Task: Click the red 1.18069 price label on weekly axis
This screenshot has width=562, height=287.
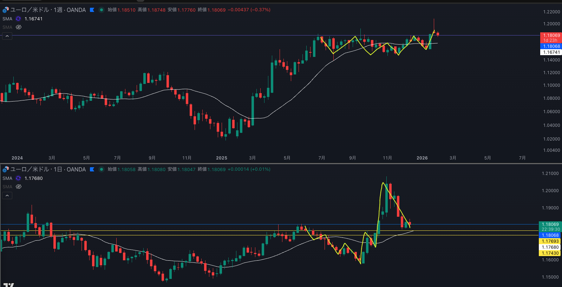Action: click(551, 35)
